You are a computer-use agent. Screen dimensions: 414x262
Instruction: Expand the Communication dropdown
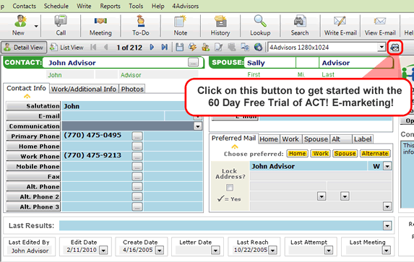pyautogui.click(x=197, y=126)
